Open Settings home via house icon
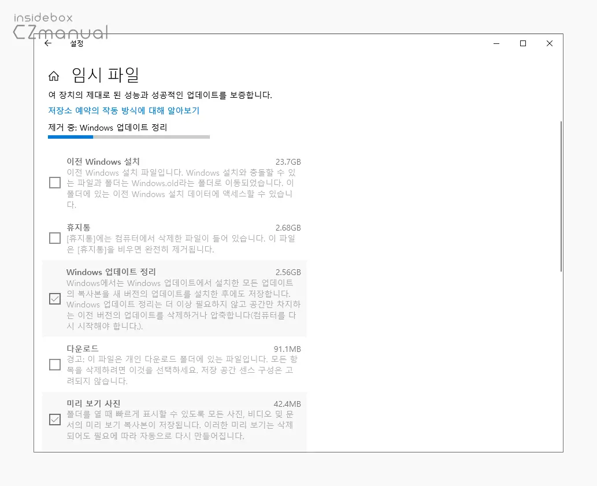The image size is (597, 486). [x=54, y=76]
